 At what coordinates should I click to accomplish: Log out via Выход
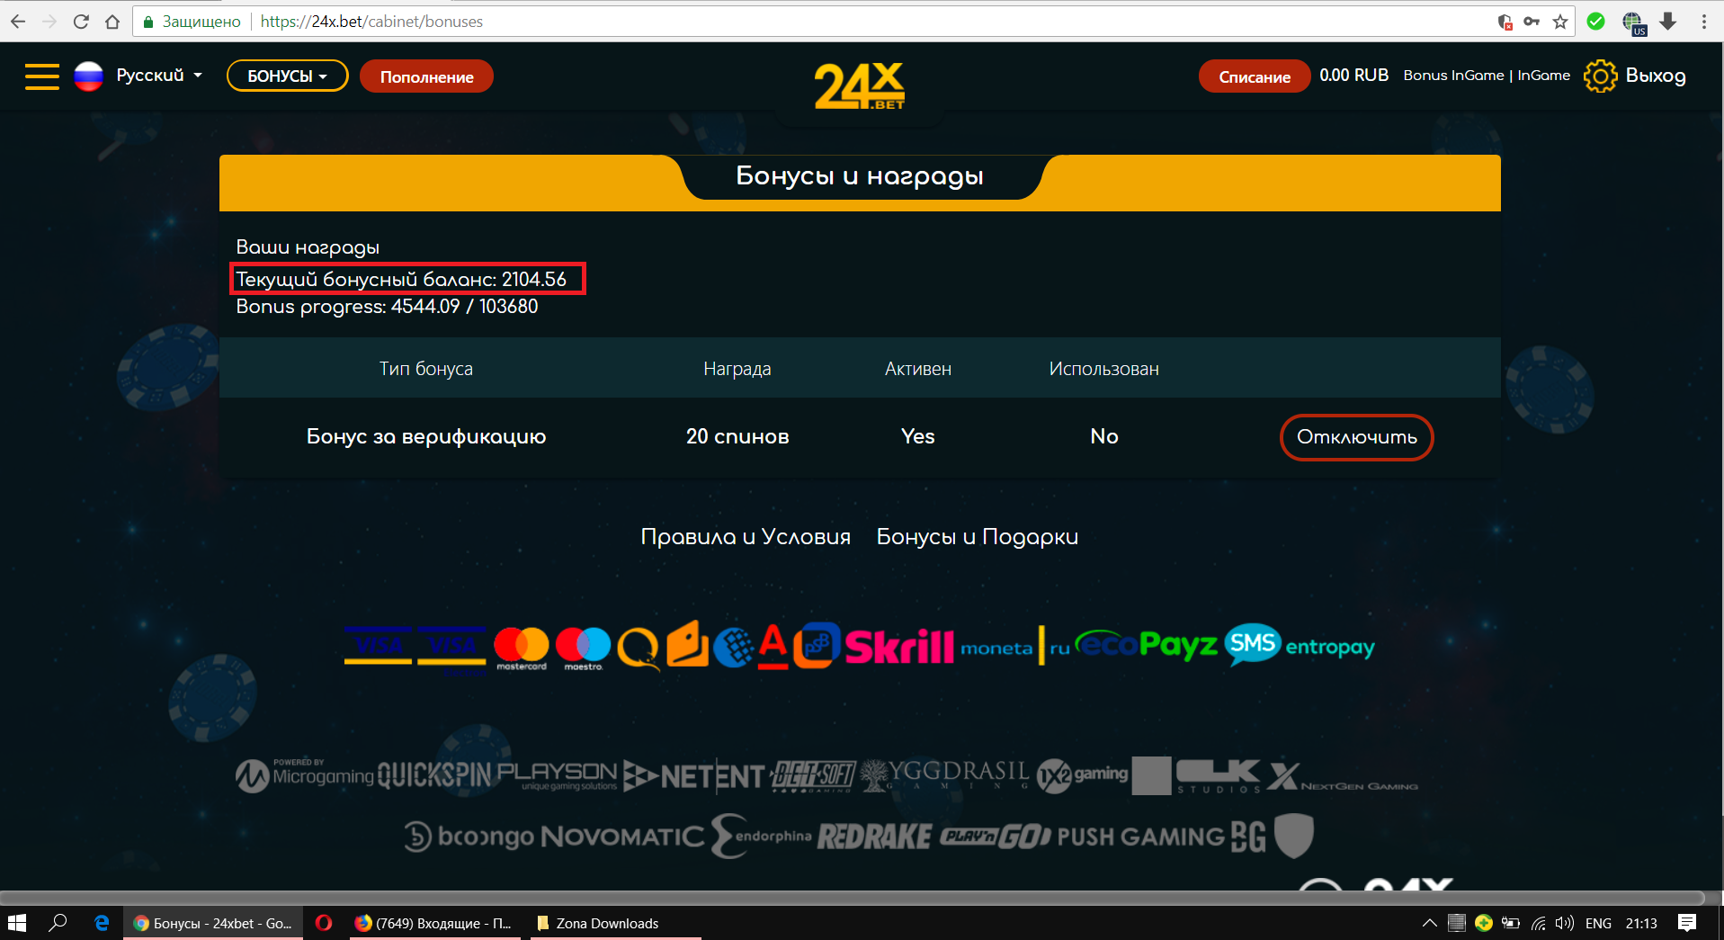coord(1656,76)
